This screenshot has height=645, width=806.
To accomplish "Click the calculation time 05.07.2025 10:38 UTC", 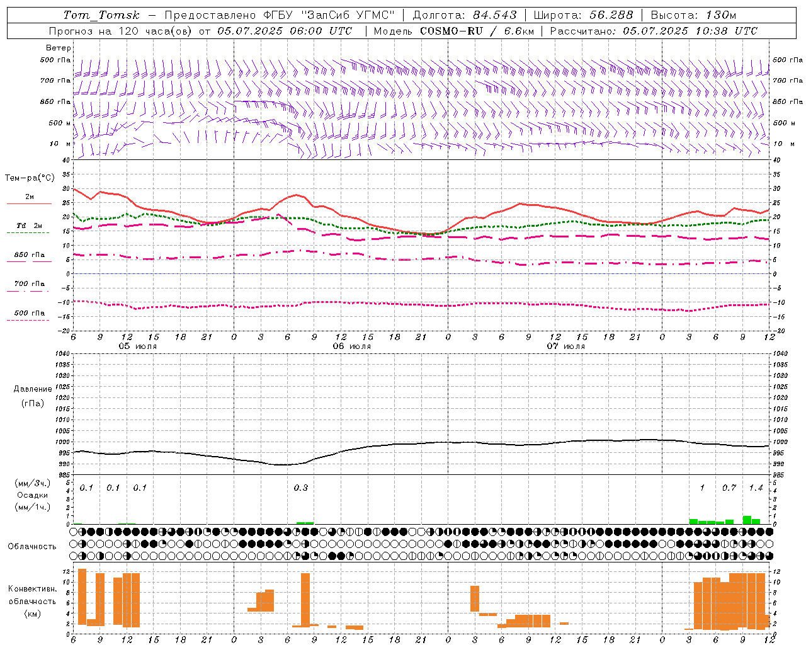I will [x=690, y=31].
